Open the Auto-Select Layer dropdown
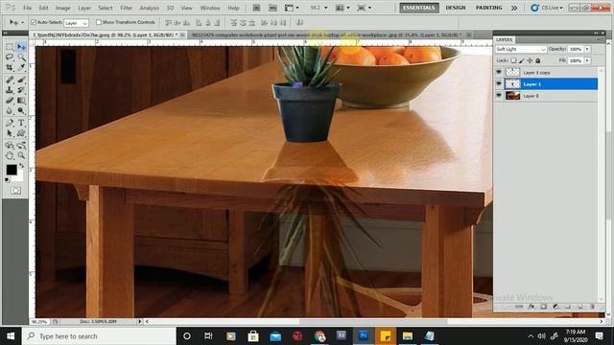Screen dimensions: 614x345 pyautogui.click(x=77, y=23)
